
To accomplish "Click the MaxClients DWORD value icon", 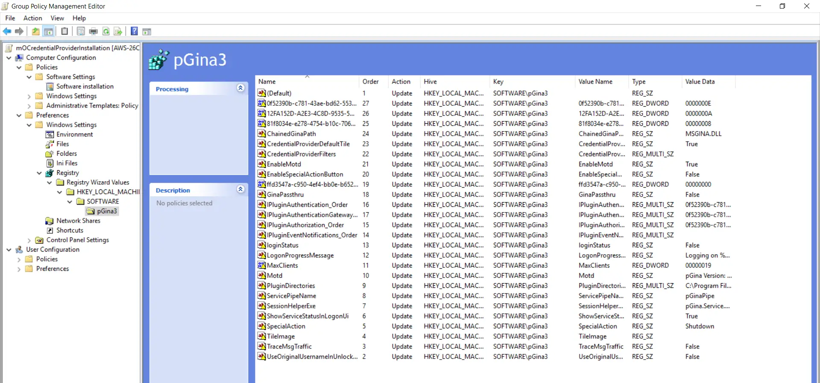I will click(x=262, y=265).
